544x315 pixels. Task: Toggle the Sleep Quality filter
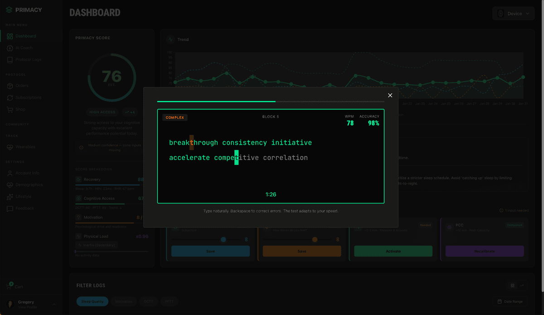point(92,301)
